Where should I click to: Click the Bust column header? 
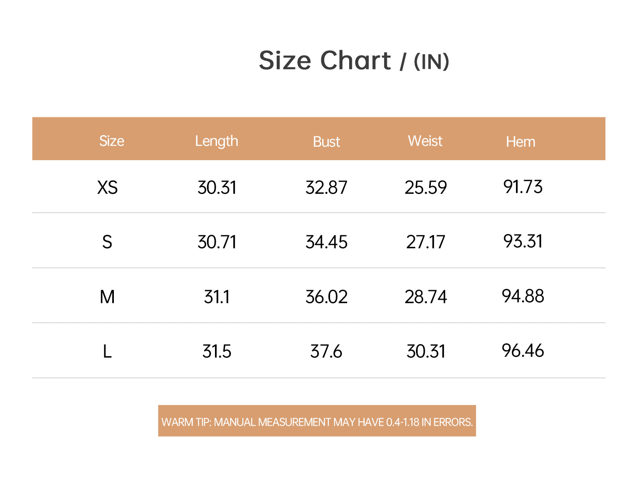tap(326, 142)
